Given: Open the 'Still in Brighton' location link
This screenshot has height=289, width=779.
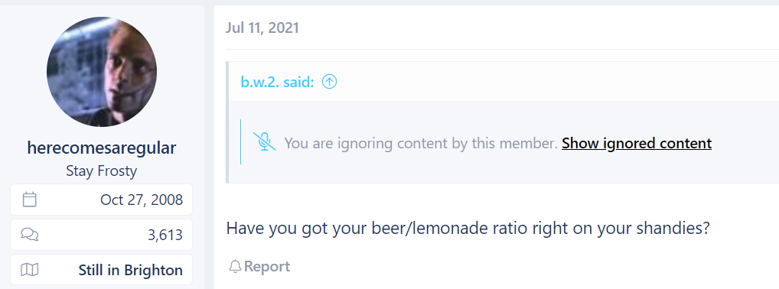Looking at the screenshot, I should [131, 271].
